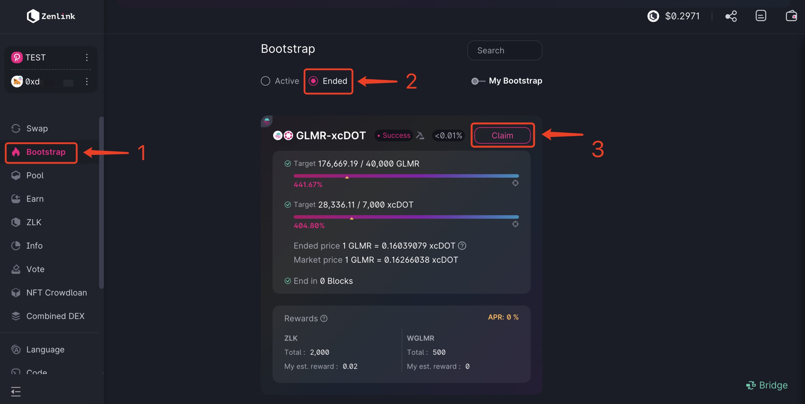Go to the Swap page
Screen dimensions: 805x404
coord(37,128)
